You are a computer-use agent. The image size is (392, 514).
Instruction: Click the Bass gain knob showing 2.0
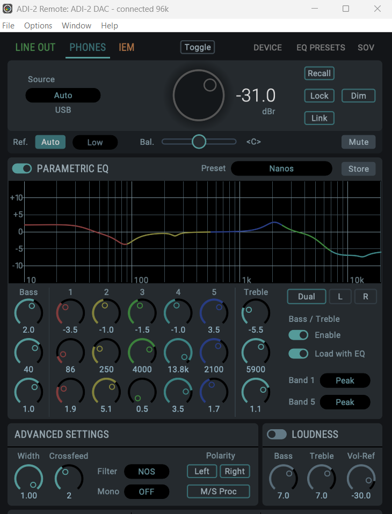tap(28, 312)
